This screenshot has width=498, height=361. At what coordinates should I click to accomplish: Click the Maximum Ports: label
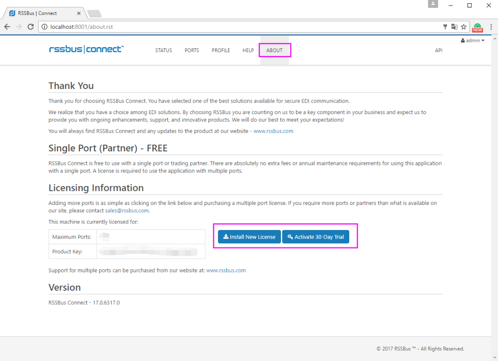71,237
